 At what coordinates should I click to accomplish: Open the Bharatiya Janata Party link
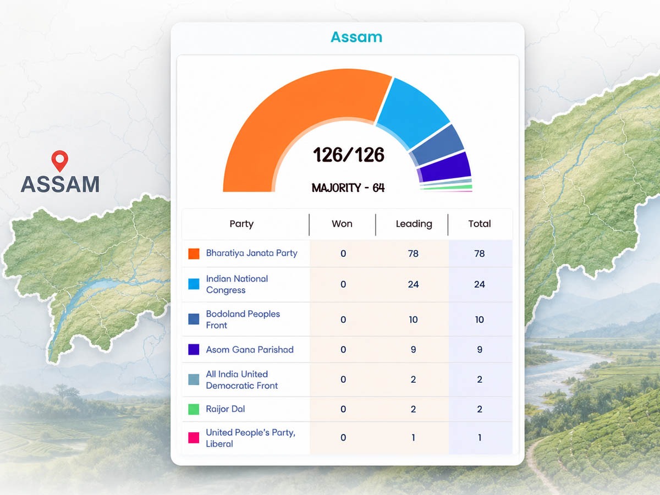(251, 253)
